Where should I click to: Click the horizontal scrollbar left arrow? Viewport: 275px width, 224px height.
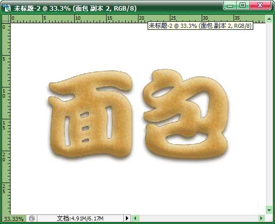click(135, 218)
